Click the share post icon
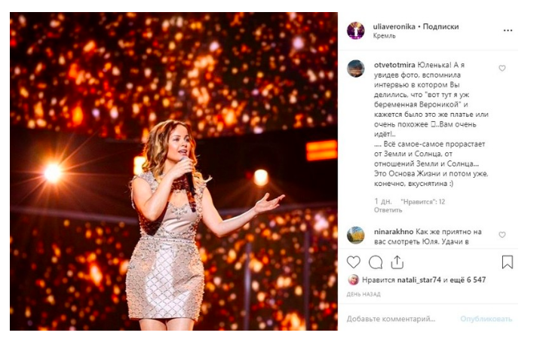Screen dimensions: 543x348 [397, 262]
